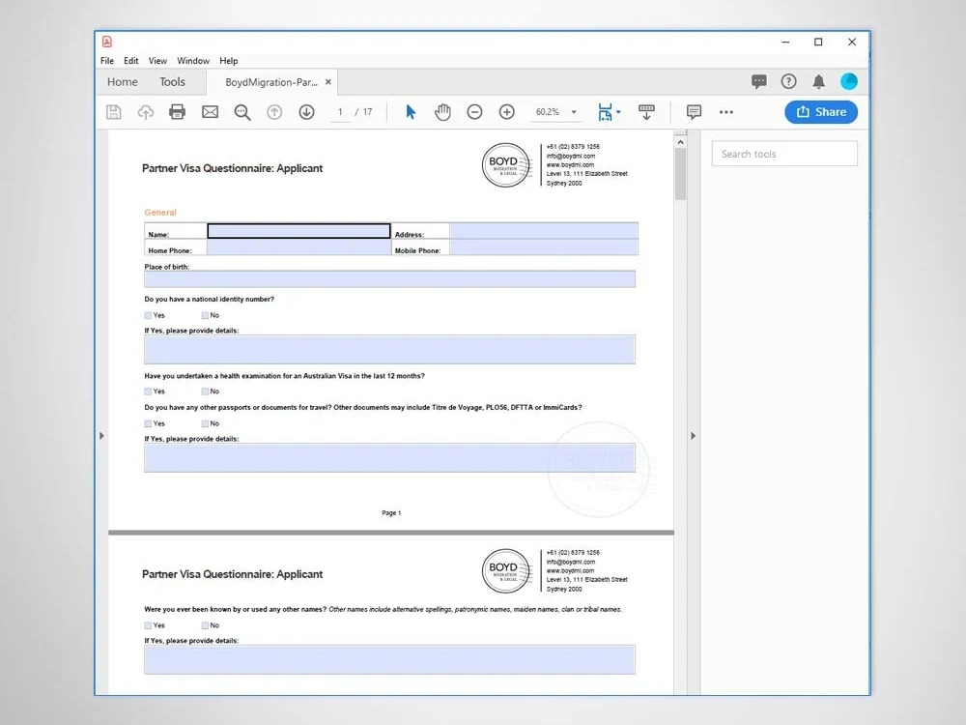Switch to the Tools tab

tap(172, 81)
